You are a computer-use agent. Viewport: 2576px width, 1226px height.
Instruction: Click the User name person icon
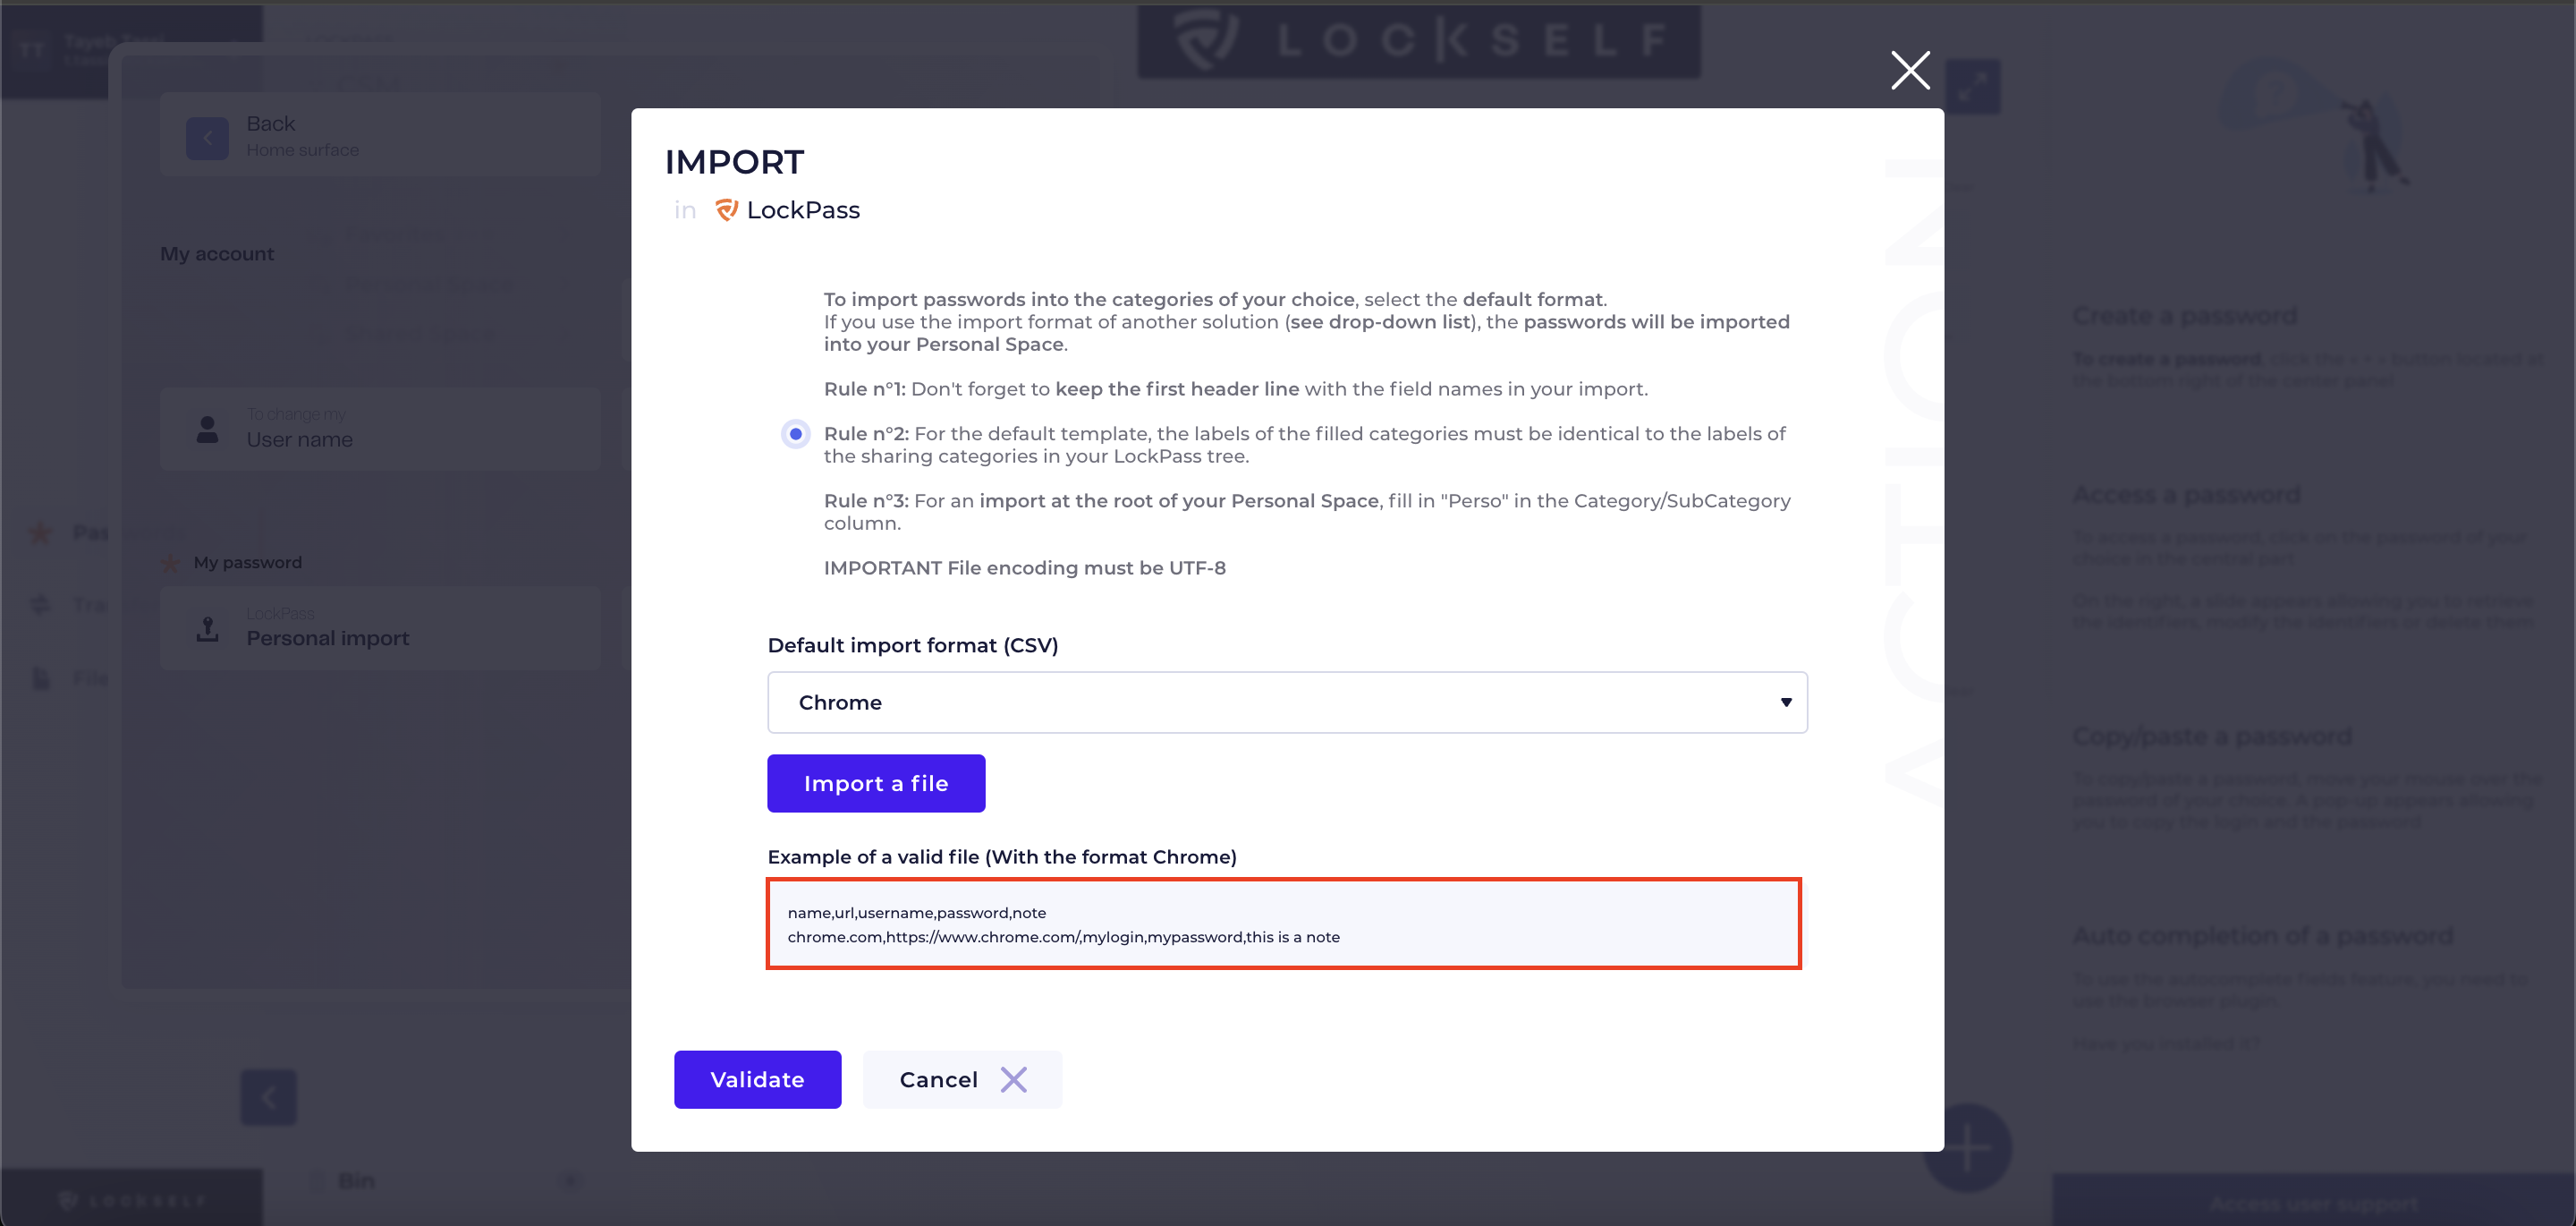(208, 430)
